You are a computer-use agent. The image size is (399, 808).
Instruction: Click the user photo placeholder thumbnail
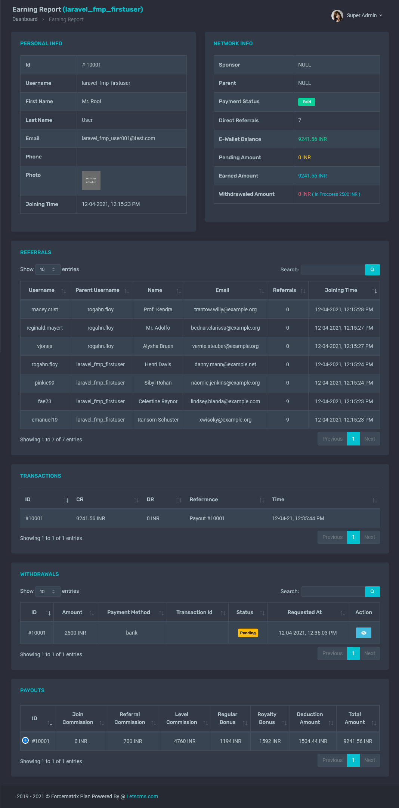(91, 181)
